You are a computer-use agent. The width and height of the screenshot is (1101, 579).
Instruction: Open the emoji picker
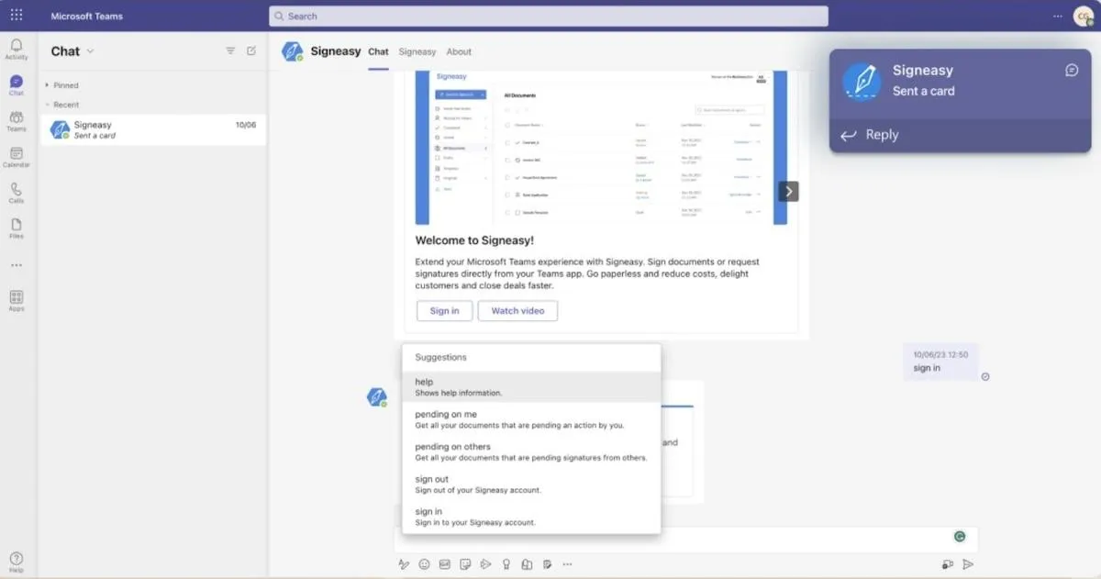coord(424,564)
